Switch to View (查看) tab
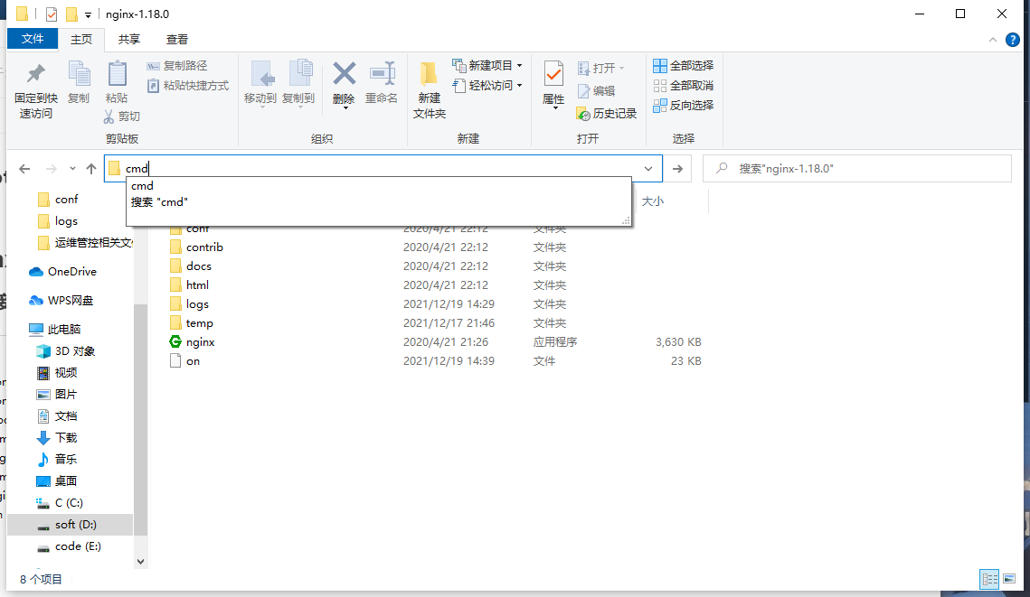Screen dimensions: 1030x597 [x=176, y=40]
